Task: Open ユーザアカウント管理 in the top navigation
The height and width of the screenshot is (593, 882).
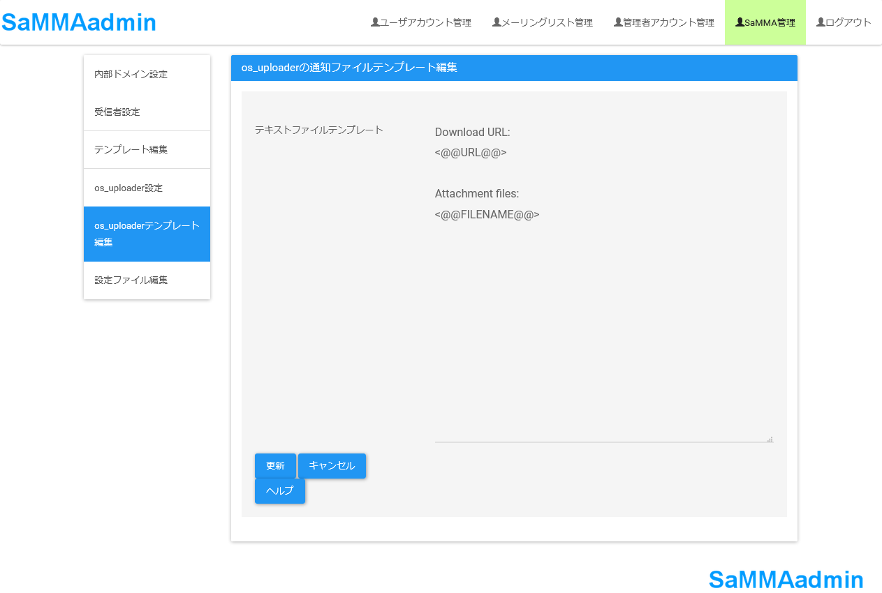Action: [421, 22]
